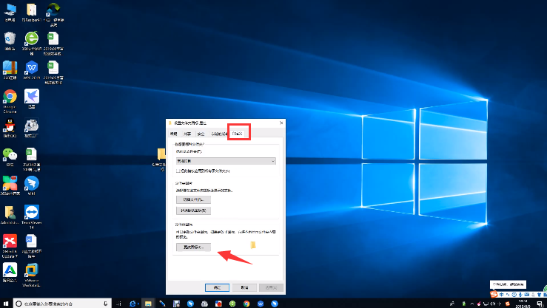Click the Windows Start button
The image size is (547, 308).
pos(6,303)
